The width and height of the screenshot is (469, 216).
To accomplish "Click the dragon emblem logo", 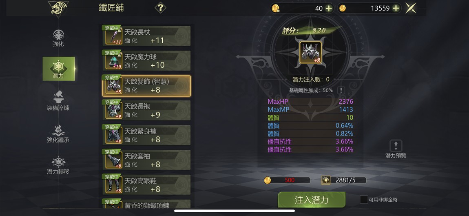I will pyautogui.click(x=58, y=9).
